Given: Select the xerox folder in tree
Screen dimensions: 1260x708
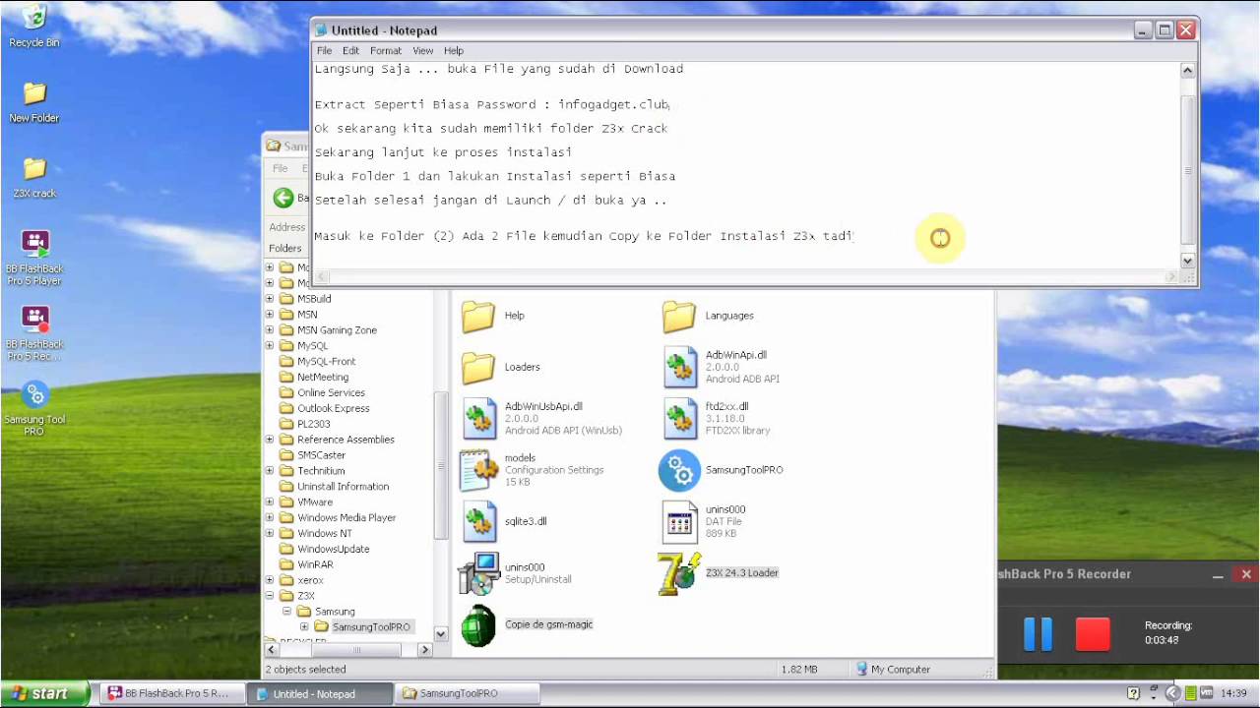Looking at the screenshot, I should (x=310, y=580).
